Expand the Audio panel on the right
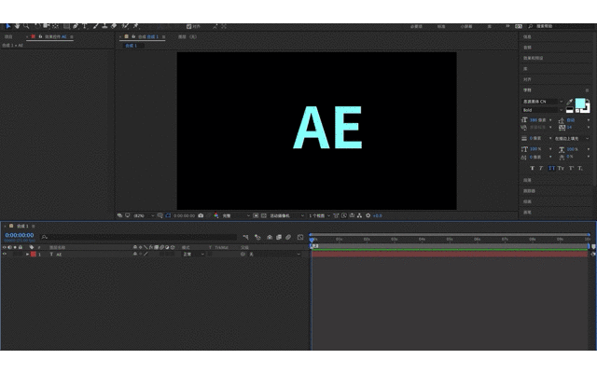 (527, 48)
